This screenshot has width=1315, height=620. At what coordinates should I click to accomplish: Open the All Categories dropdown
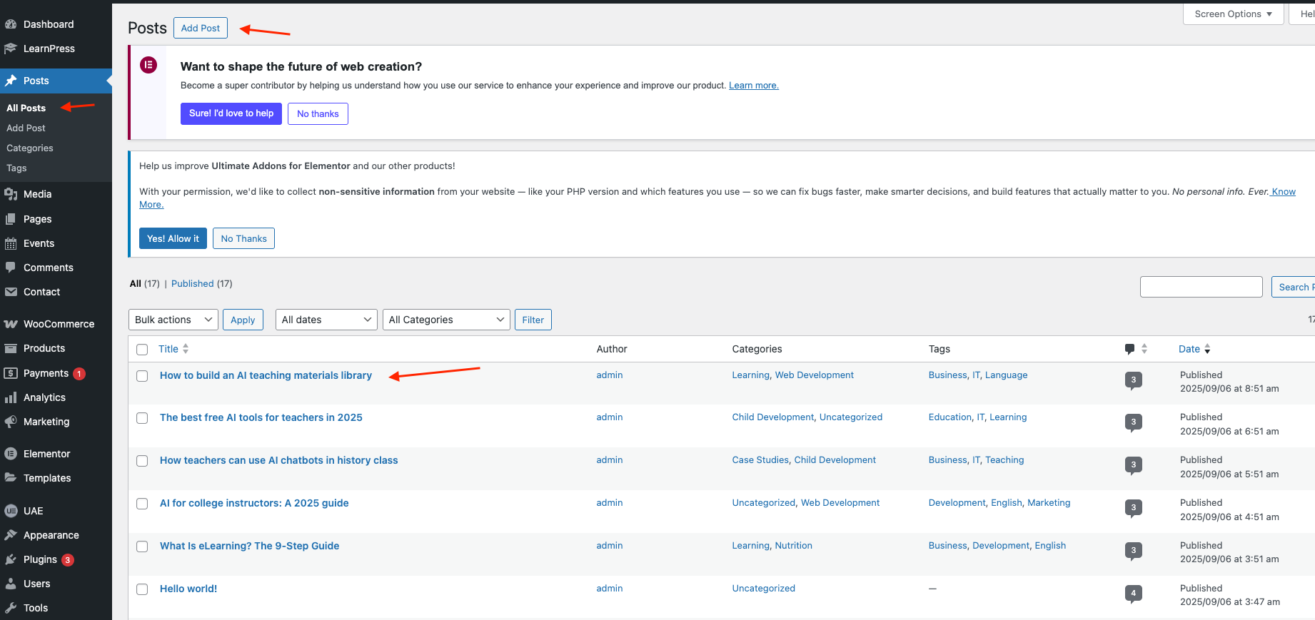click(446, 320)
